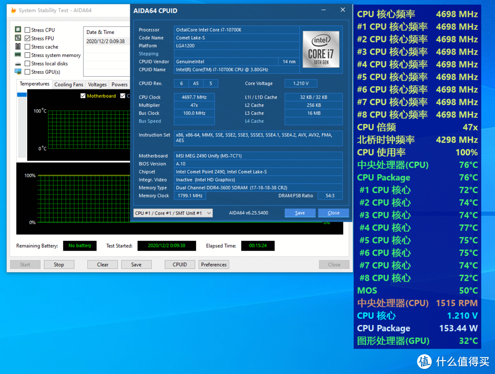Viewport: 495px width, 374px height.
Task: Click the disabled Start button
Action: [x=25, y=265]
